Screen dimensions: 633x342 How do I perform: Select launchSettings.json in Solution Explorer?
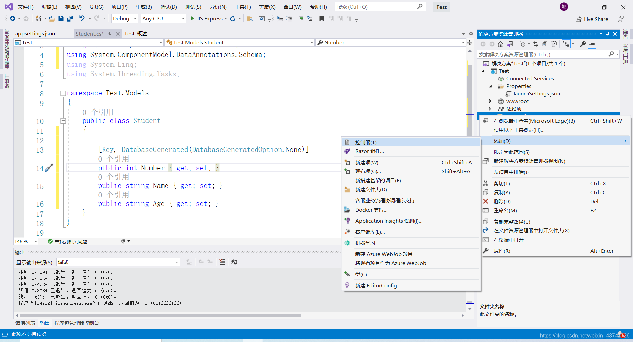tap(537, 94)
